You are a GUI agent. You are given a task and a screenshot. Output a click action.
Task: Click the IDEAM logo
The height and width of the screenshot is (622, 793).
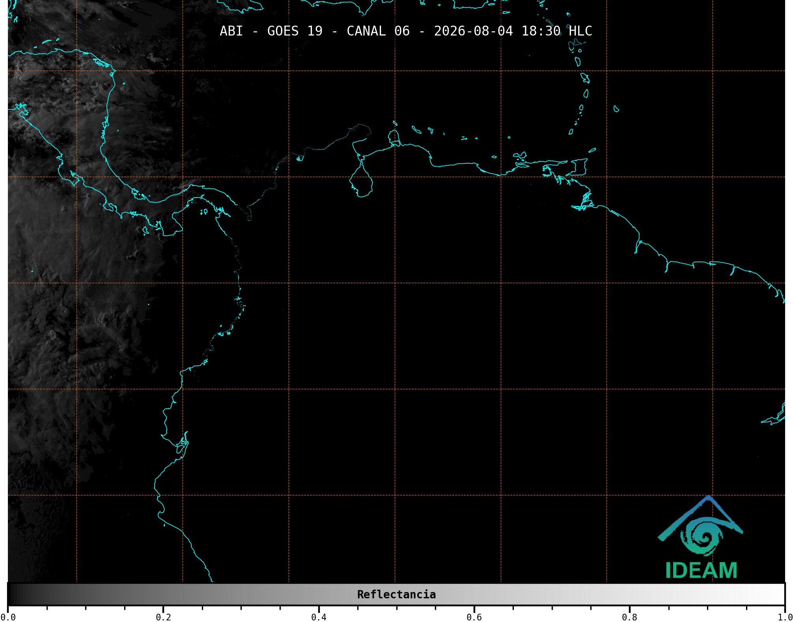point(701,537)
